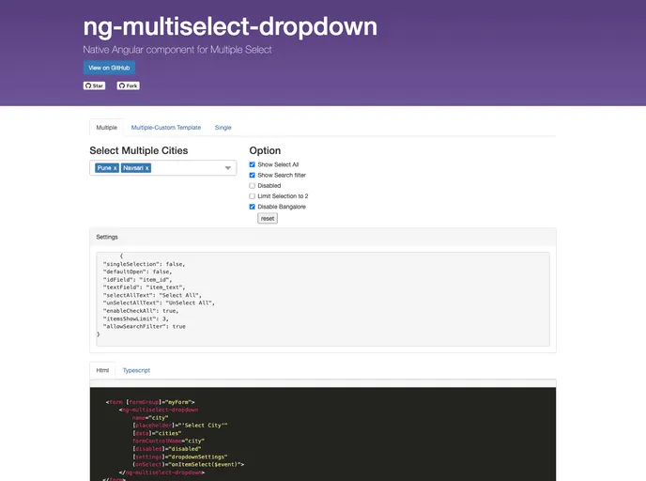Click the "itemsShowLimit": 3 settings line
Viewport: 646px width, 481px height.
(x=135, y=318)
